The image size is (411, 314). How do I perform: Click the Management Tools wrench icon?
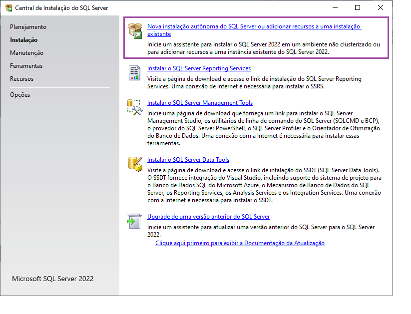pos(135,107)
